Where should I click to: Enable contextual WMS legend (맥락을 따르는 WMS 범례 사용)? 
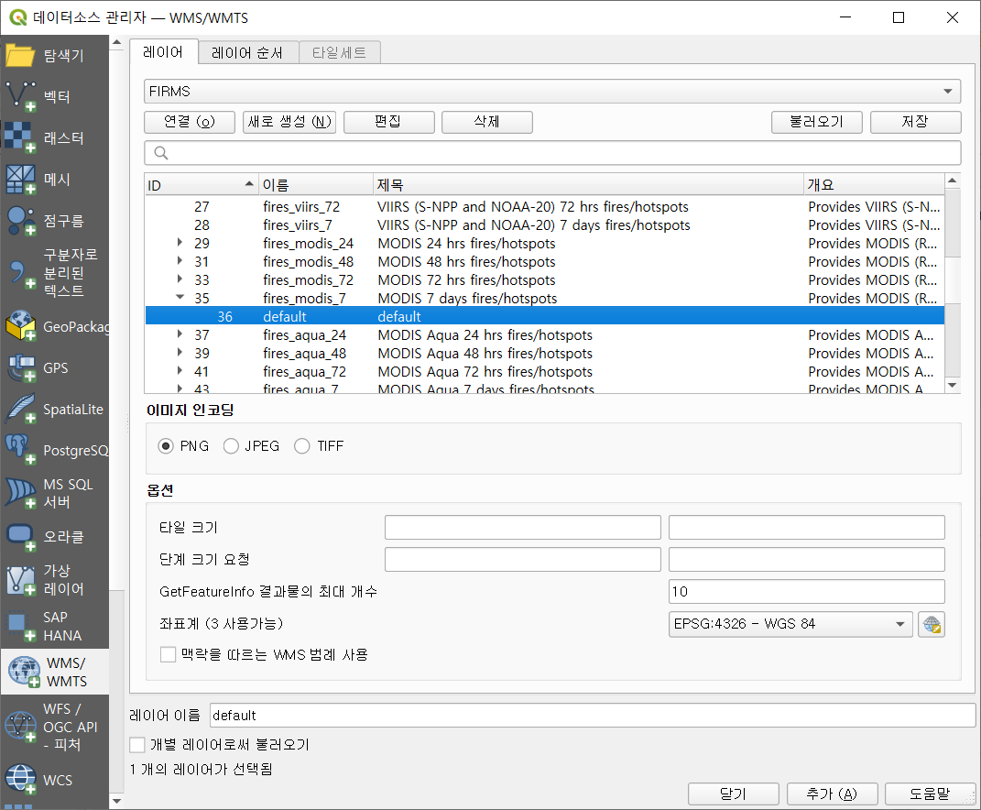(x=168, y=654)
